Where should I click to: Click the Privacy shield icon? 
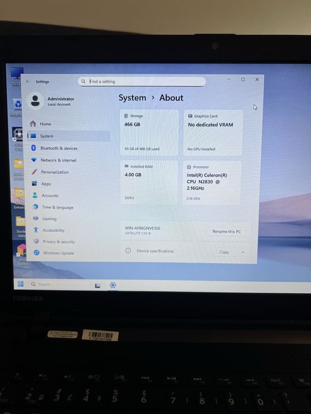pyautogui.click(x=36, y=241)
